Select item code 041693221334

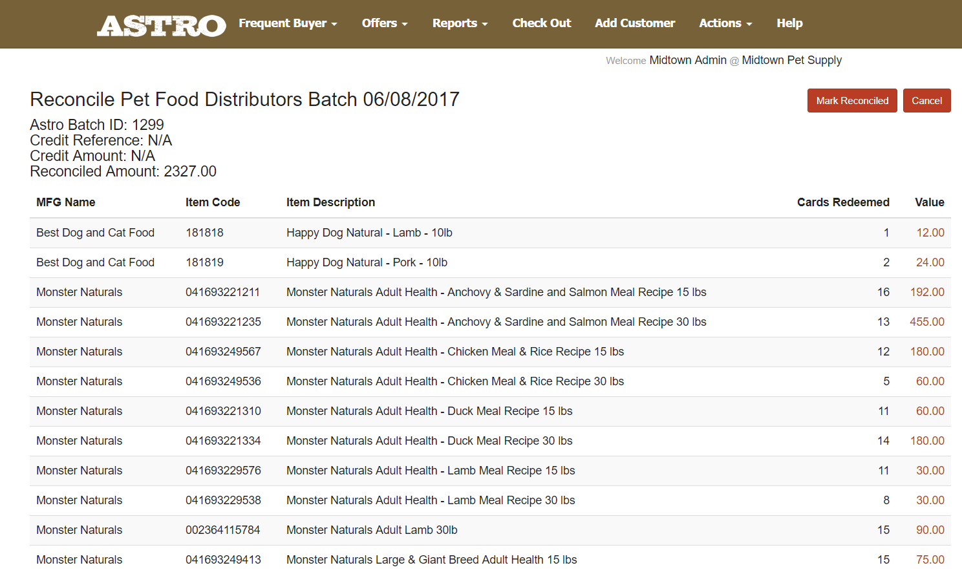223,441
